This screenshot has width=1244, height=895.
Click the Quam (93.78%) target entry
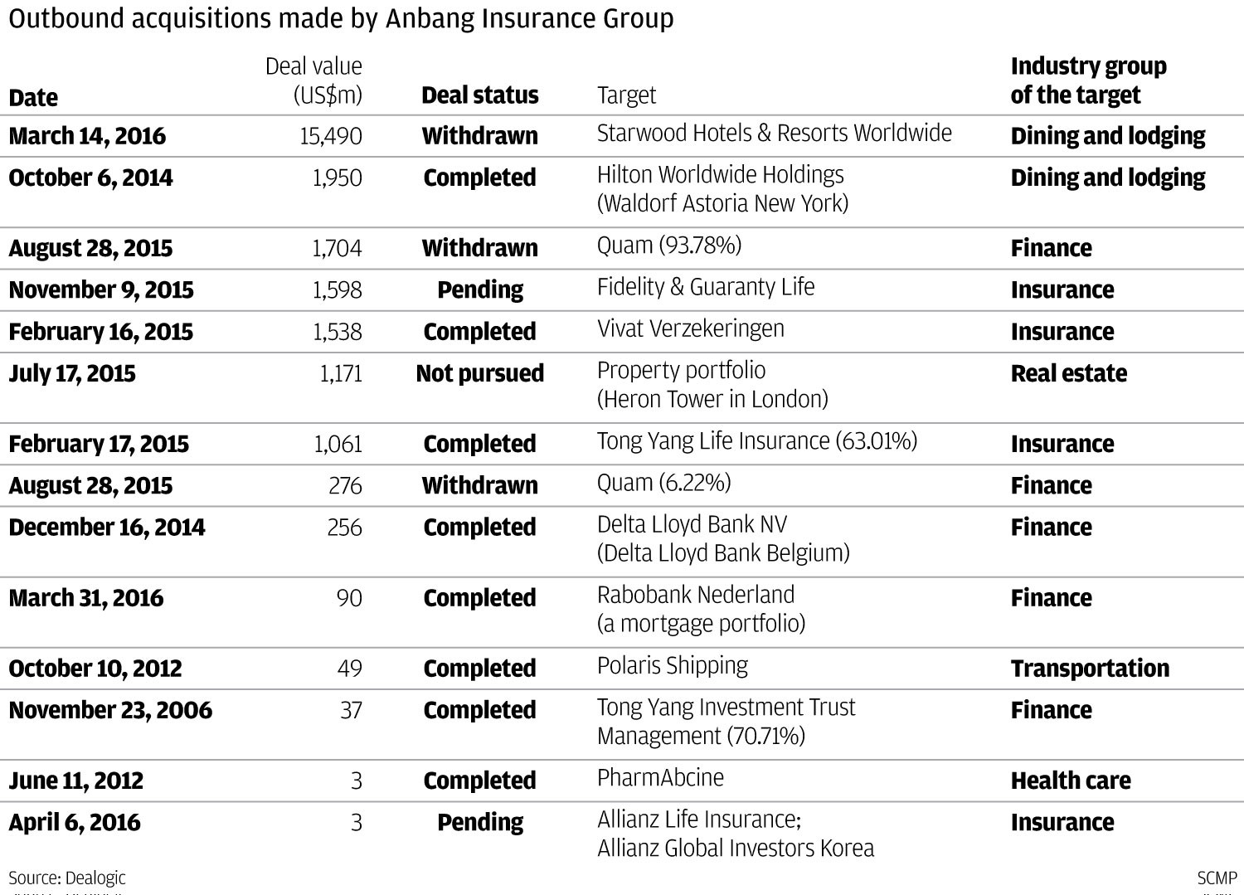pyautogui.click(x=668, y=246)
